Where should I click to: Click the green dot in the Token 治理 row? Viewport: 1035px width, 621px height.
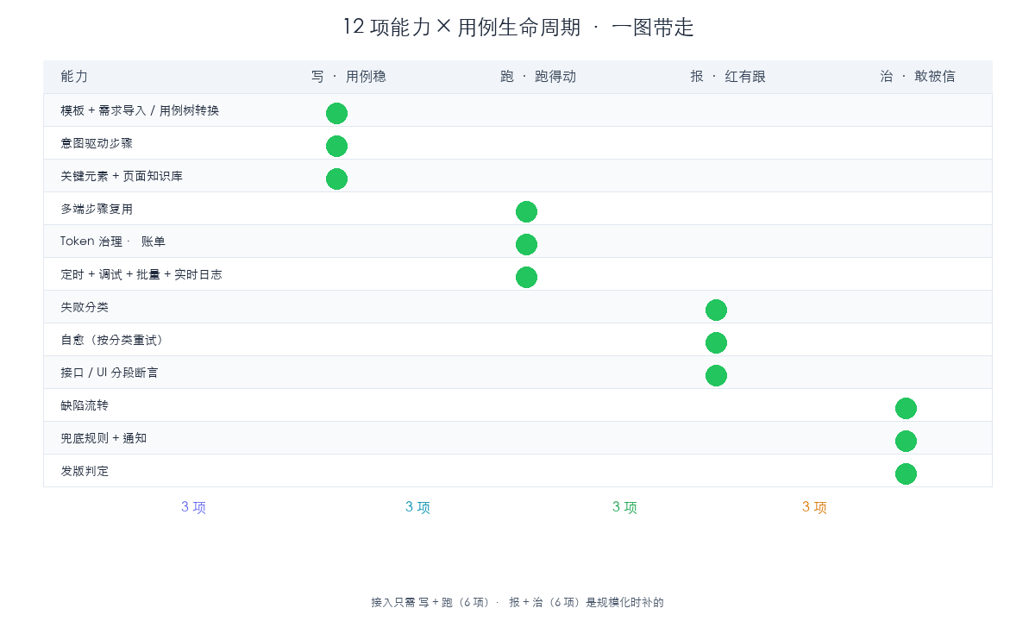point(526,244)
